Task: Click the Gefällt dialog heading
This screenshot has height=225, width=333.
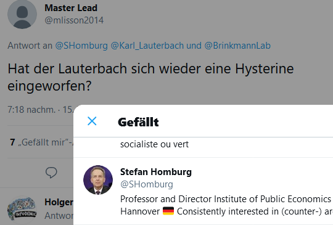Action: click(138, 122)
